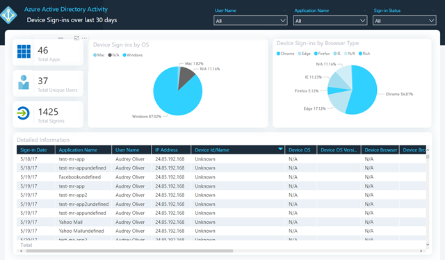Select the test-mr-app2undefined application cell

83,204
